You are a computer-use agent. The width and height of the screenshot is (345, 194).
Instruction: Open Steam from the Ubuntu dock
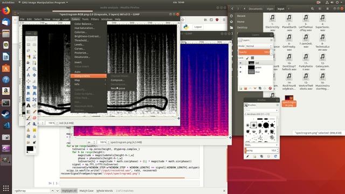[6, 114]
